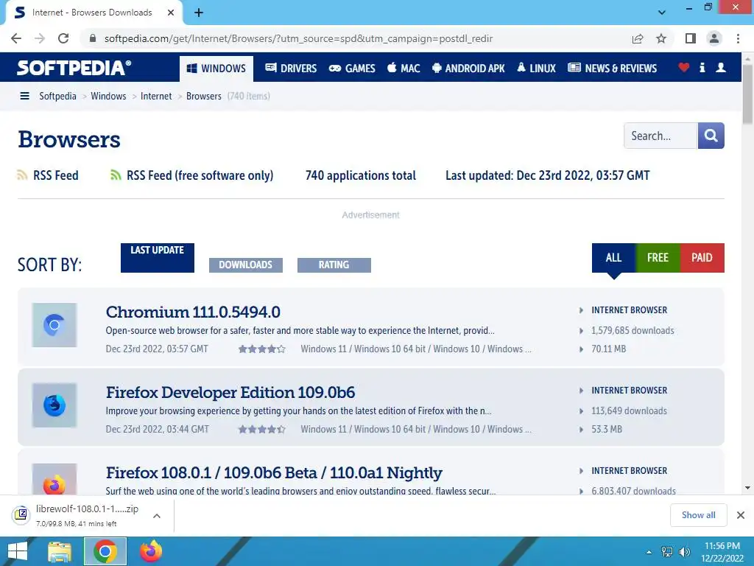Sort by Rating
Image resolution: width=754 pixels, height=566 pixels.
(x=334, y=265)
